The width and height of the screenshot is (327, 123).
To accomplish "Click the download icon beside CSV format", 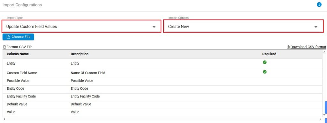I will point(288,47).
